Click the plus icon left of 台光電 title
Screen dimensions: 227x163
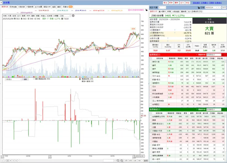click(x=1, y=2)
